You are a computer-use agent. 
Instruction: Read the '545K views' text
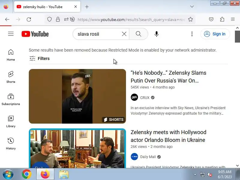click(140, 87)
